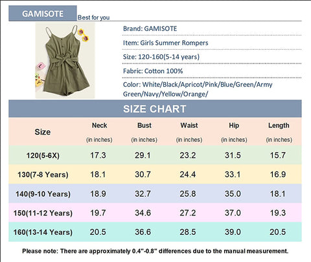Click hip value 37.0

click(x=233, y=213)
